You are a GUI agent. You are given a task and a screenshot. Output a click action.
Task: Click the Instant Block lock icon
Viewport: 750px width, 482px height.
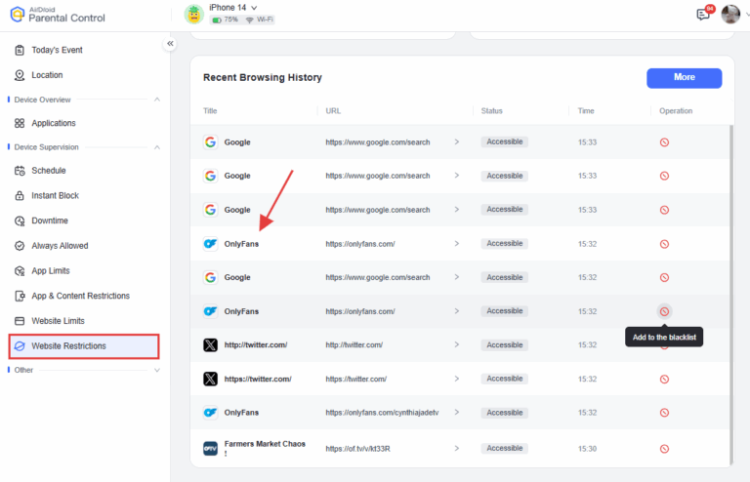20,195
